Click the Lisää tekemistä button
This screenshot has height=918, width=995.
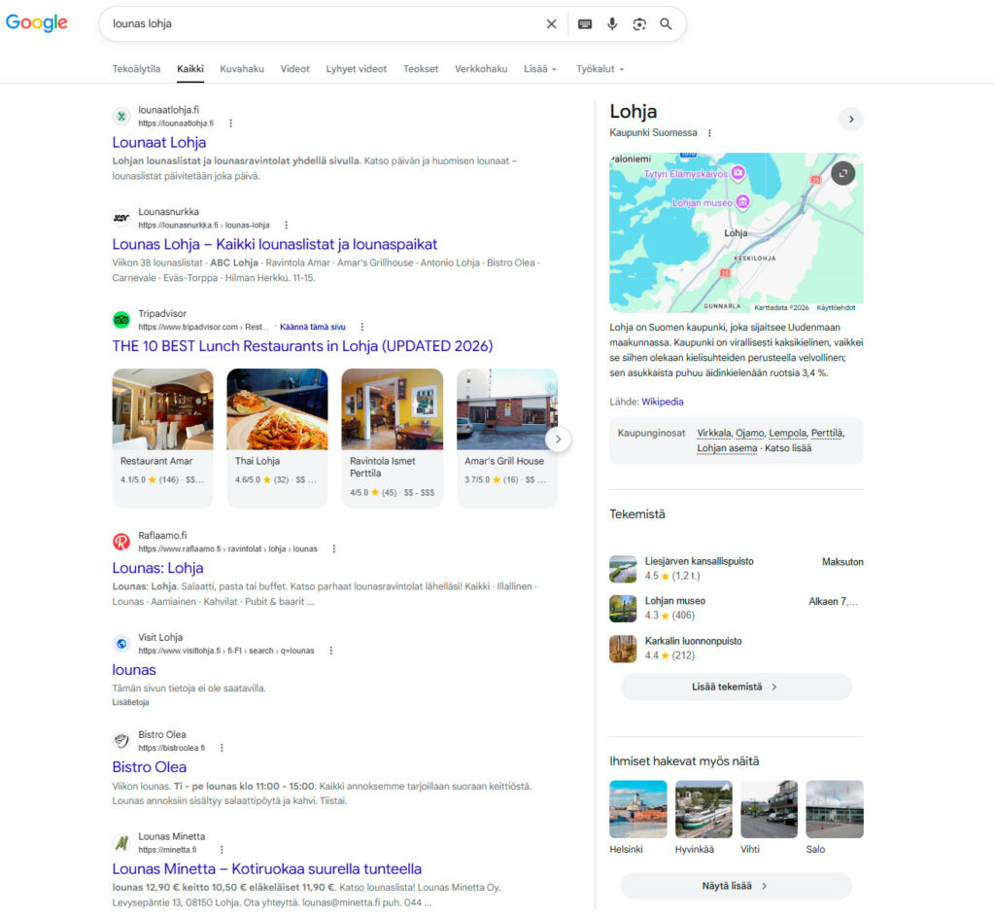click(736, 687)
